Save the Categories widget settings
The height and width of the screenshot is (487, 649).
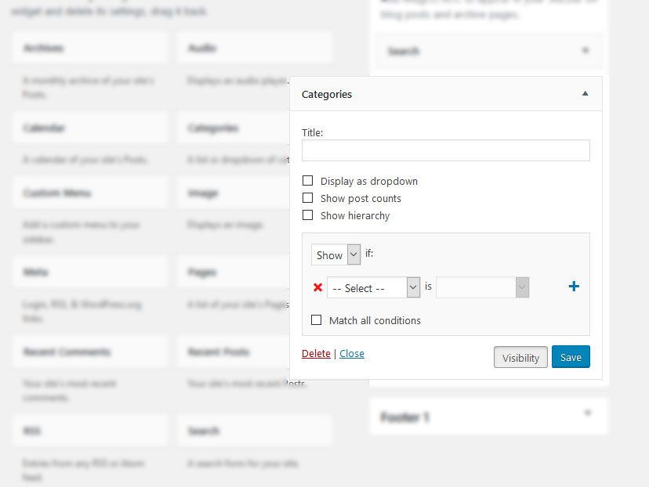(571, 356)
